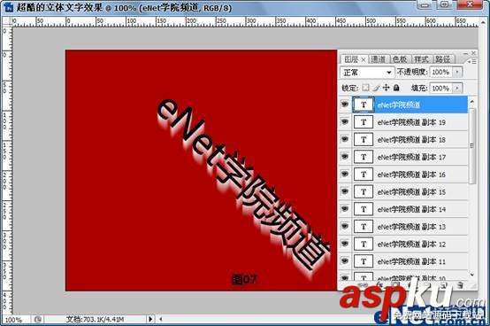Select layer name eNet学院频道 副本 11

click(411, 261)
